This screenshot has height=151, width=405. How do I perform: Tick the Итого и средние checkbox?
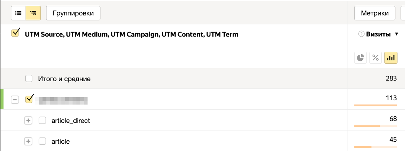[29, 79]
